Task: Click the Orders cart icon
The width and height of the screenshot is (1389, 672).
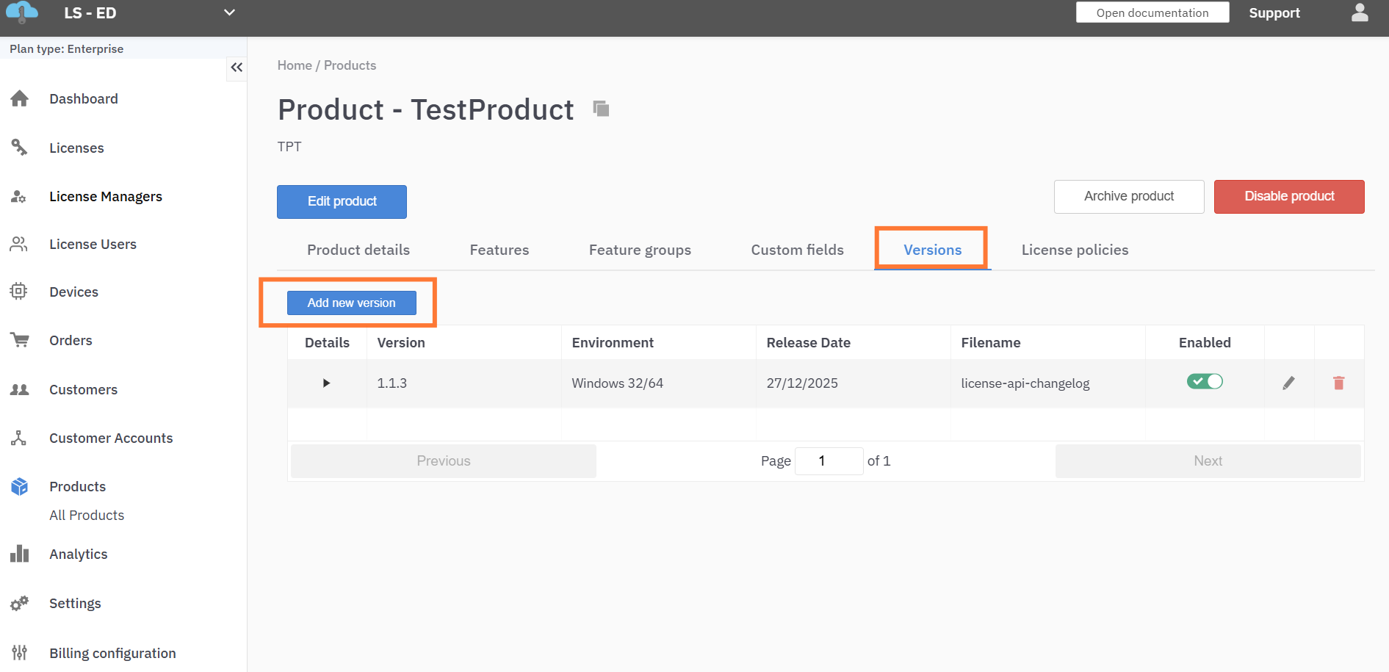Action: coord(20,340)
